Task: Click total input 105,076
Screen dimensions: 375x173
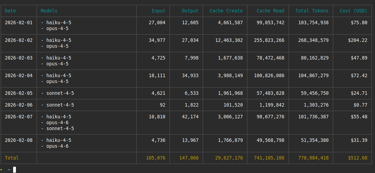Action: 155,158
